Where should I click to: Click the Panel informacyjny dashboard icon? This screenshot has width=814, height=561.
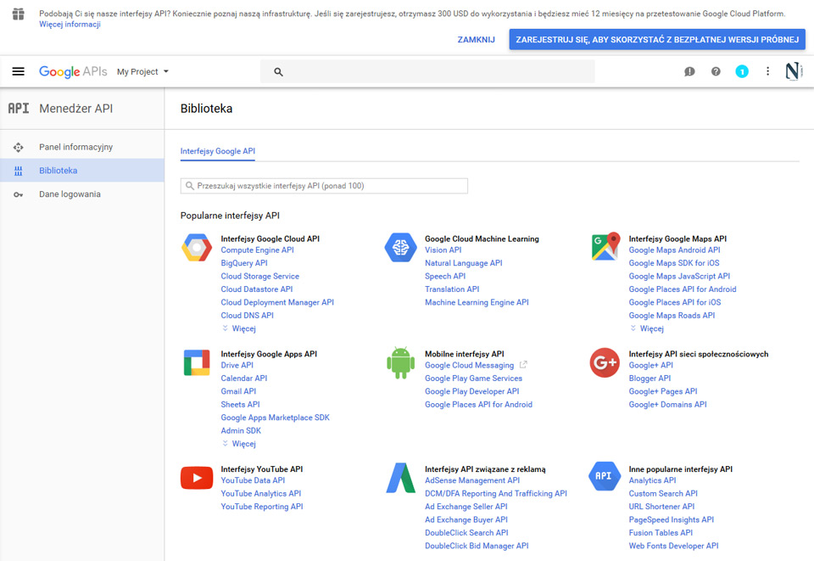click(x=18, y=148)
